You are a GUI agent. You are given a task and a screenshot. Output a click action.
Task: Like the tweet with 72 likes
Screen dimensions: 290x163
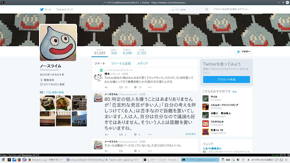135,87
